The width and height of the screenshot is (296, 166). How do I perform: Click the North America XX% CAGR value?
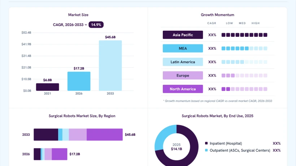pyautogui.click(x=212, y=89)
